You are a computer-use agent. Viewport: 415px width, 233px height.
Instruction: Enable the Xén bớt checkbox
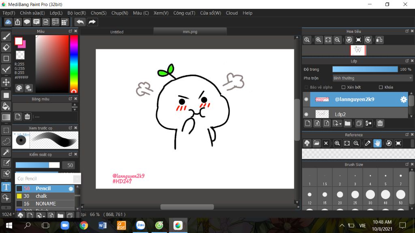click(344, 87)
